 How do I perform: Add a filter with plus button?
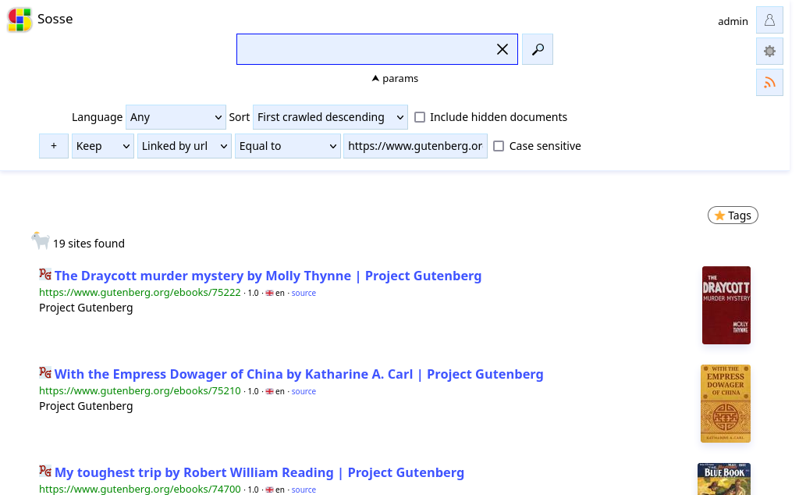(x=54, y=146)
